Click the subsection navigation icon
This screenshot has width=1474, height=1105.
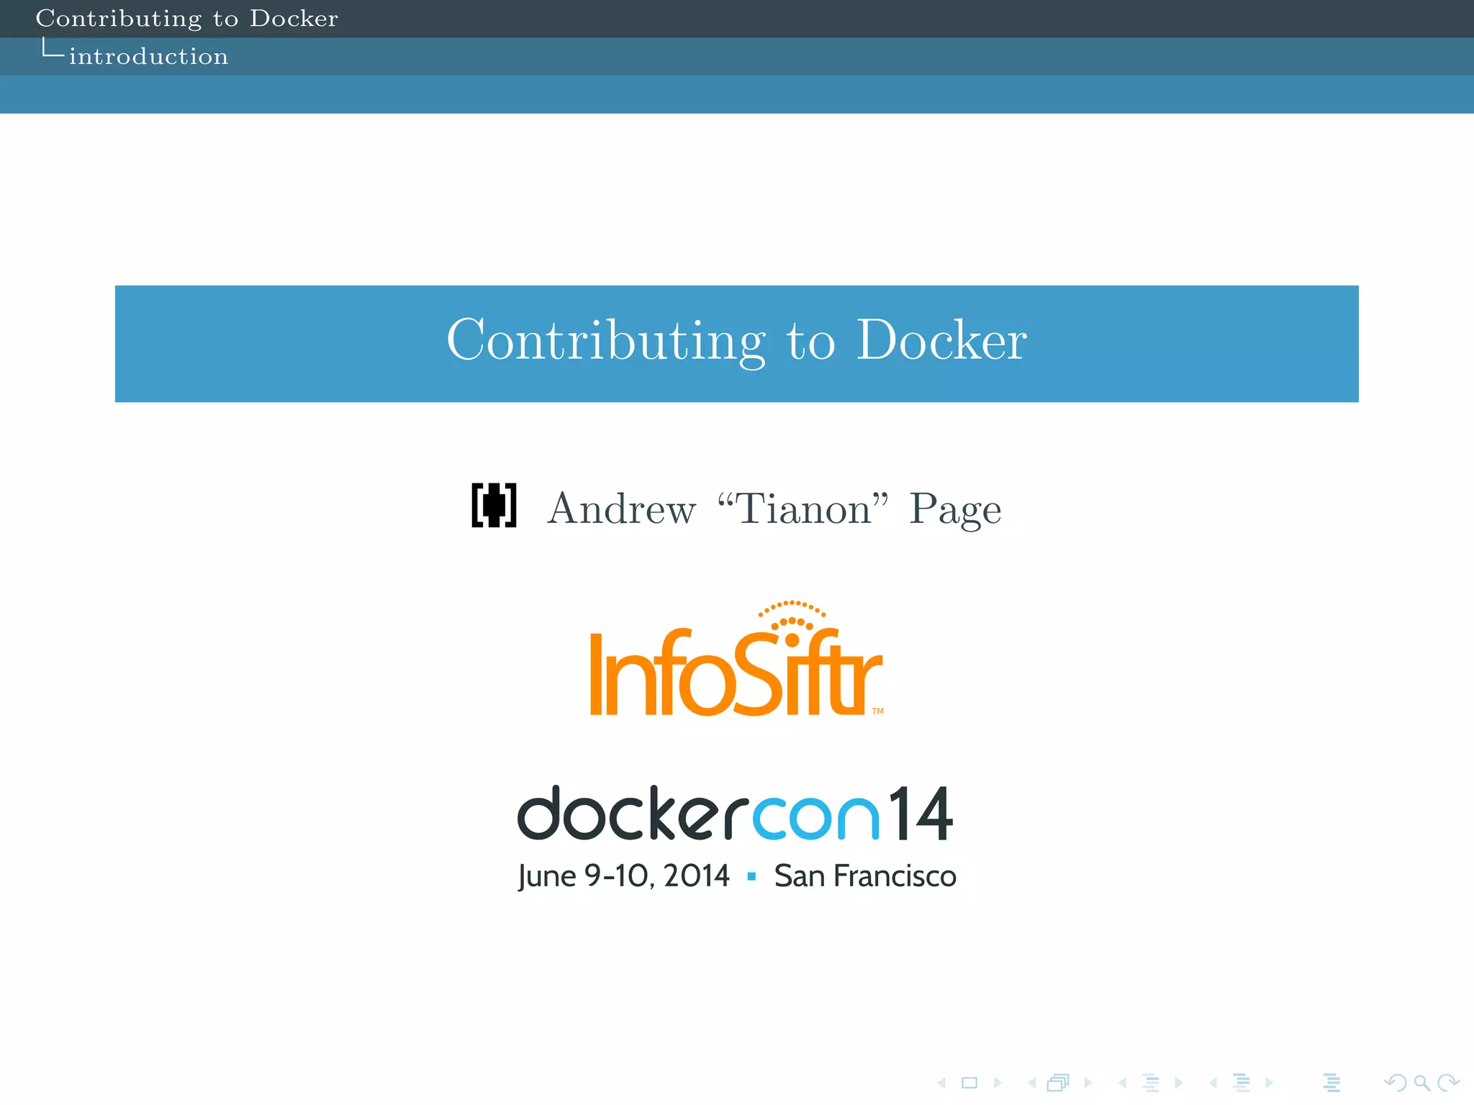tap(1151, 1083)
